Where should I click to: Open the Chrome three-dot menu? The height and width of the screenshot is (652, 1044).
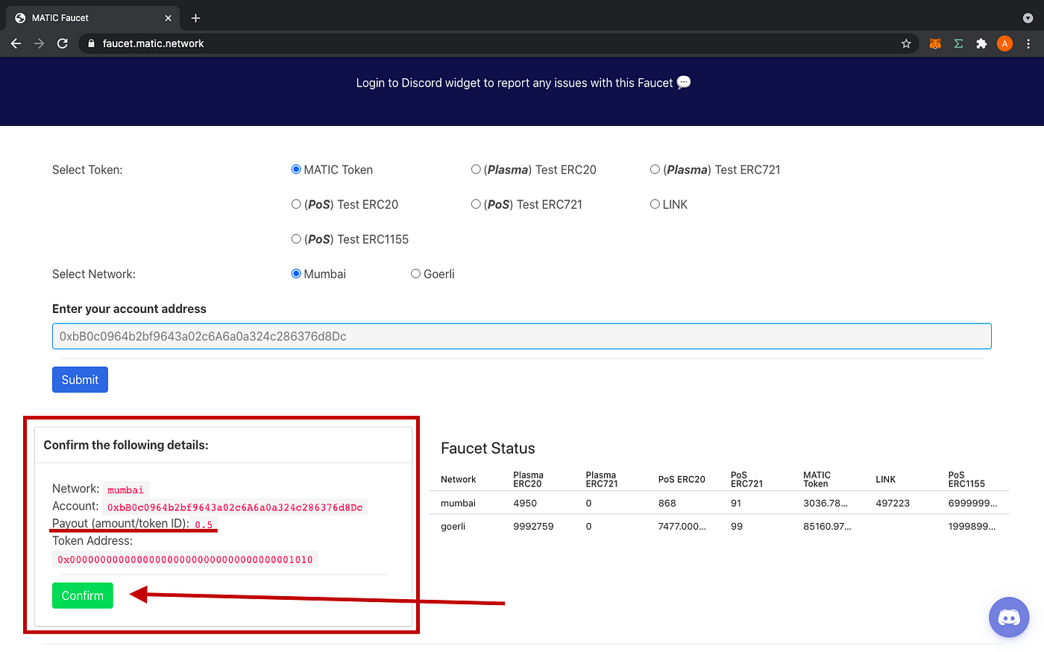1028,43
